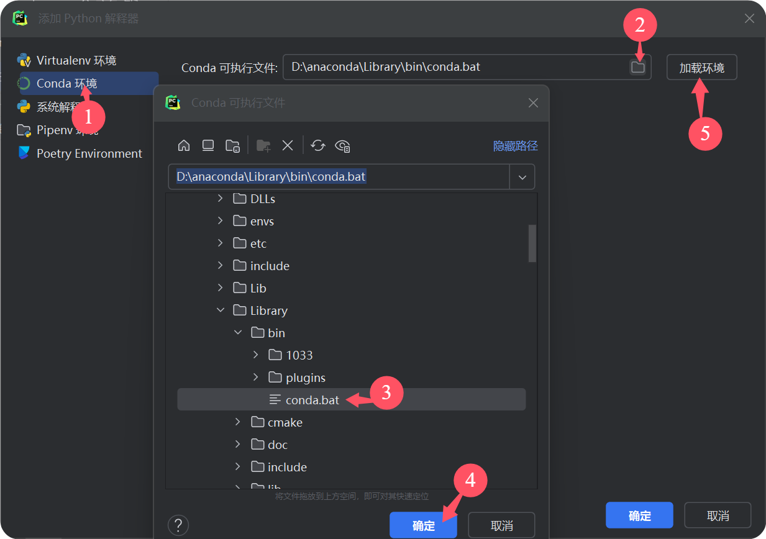This screenshot has height=539, width=766.
Task: Click the file tree vertical scrollbar
Action: [532, 243]
